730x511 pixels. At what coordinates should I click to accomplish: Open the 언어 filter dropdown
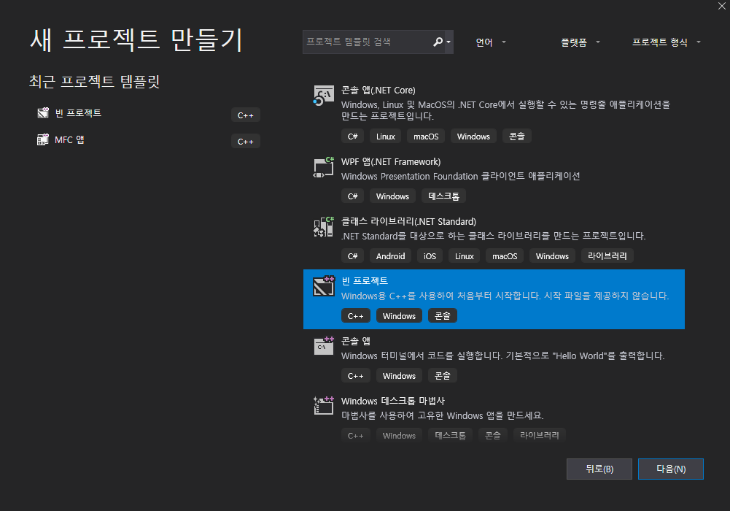pos(490,42)
